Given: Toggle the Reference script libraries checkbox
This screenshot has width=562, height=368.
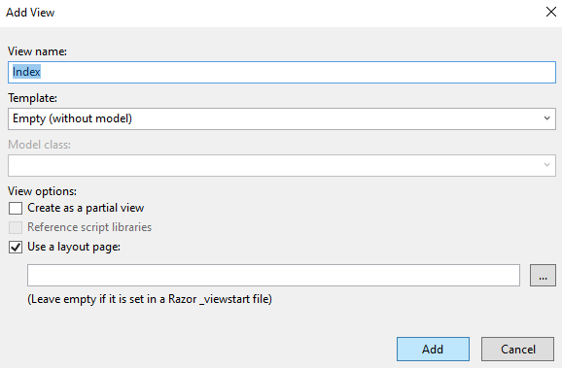Looking at the screenshot, I should tap(16, 227).
